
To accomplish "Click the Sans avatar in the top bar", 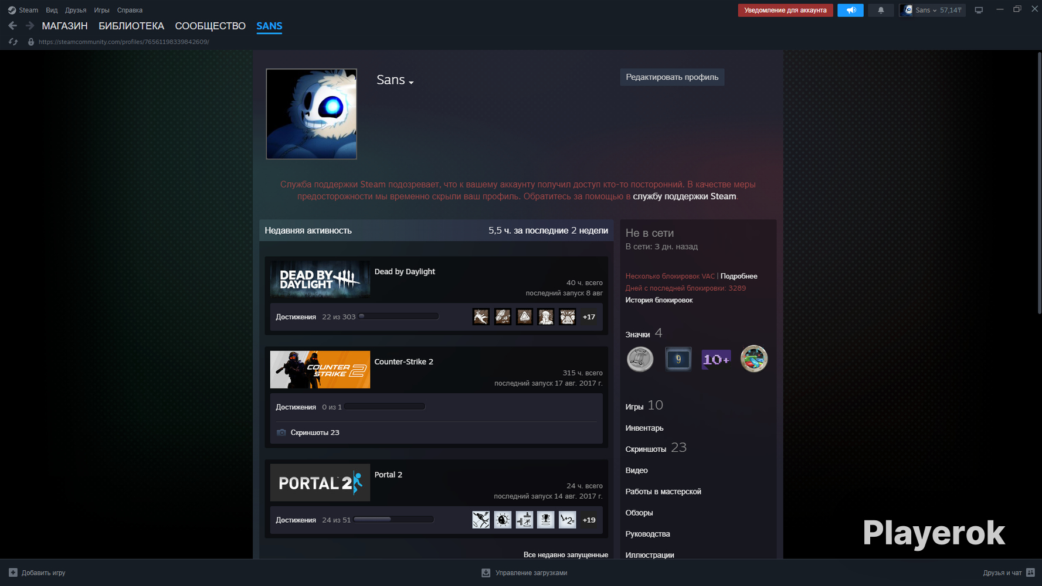I will 908,10.
